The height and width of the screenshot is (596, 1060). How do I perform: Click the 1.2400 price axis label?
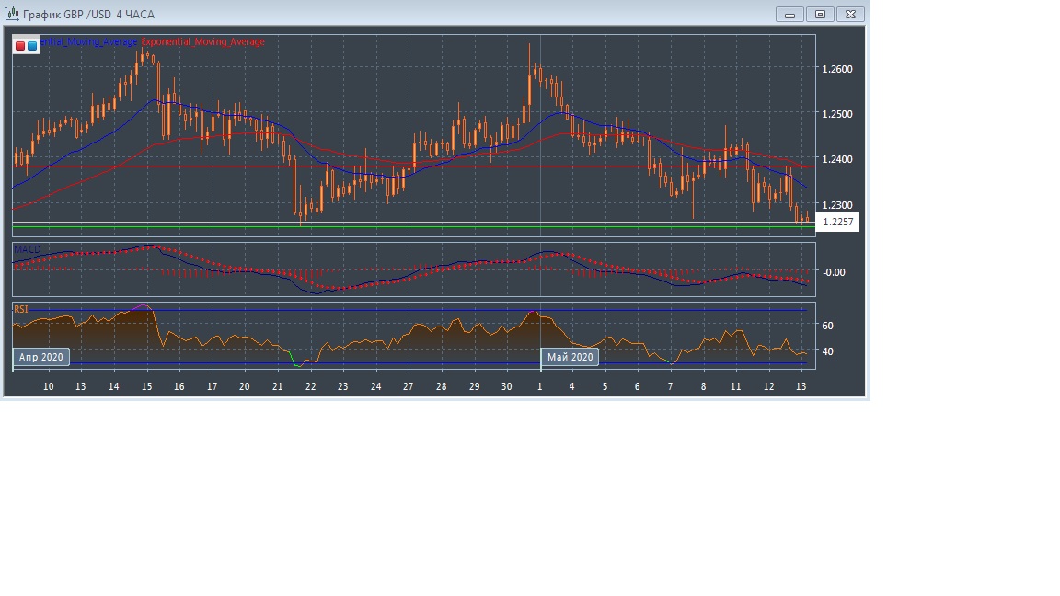836,159
